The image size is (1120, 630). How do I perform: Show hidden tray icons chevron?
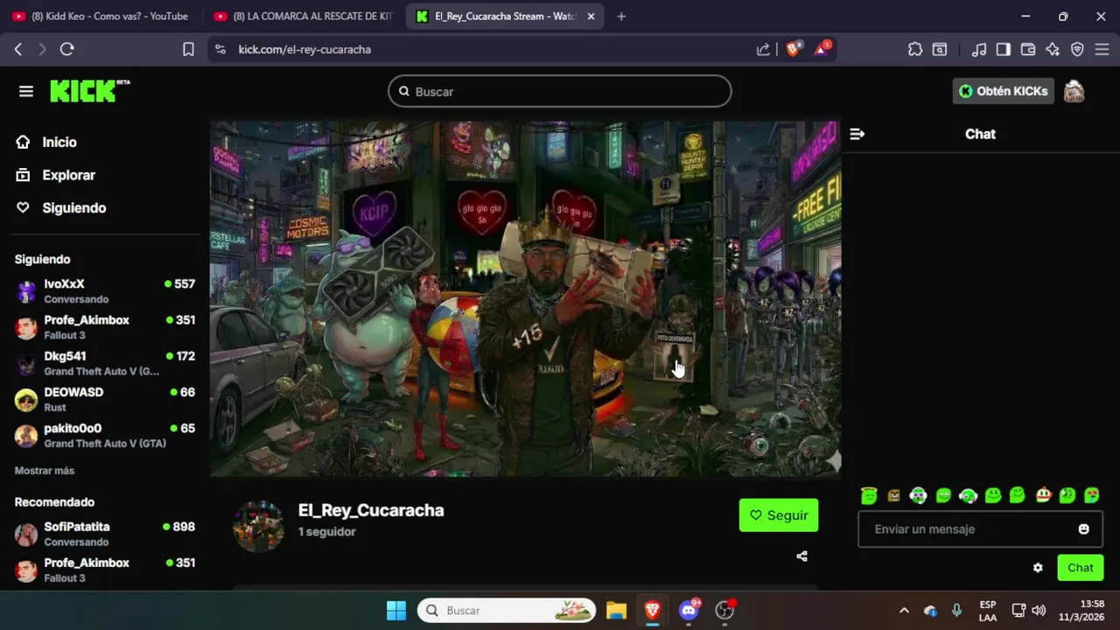pos(904,610)
